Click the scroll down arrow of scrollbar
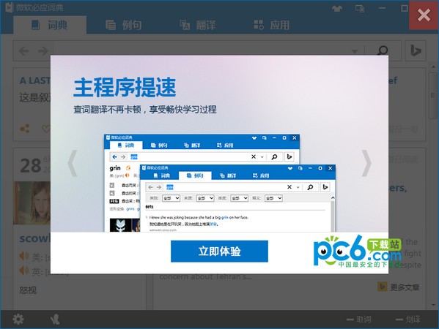Screen dimensions: 439x329 click(433, 305)
